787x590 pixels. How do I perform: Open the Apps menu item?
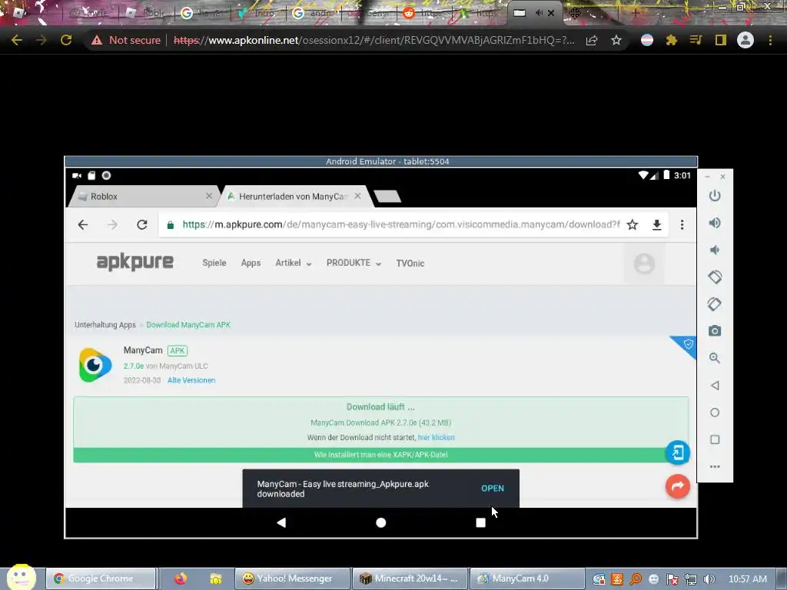click(x=251, y=263)
